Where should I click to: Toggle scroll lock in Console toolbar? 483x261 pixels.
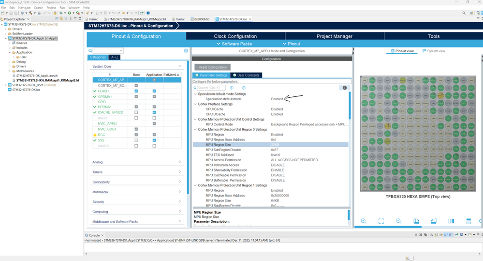click(436, 235)
